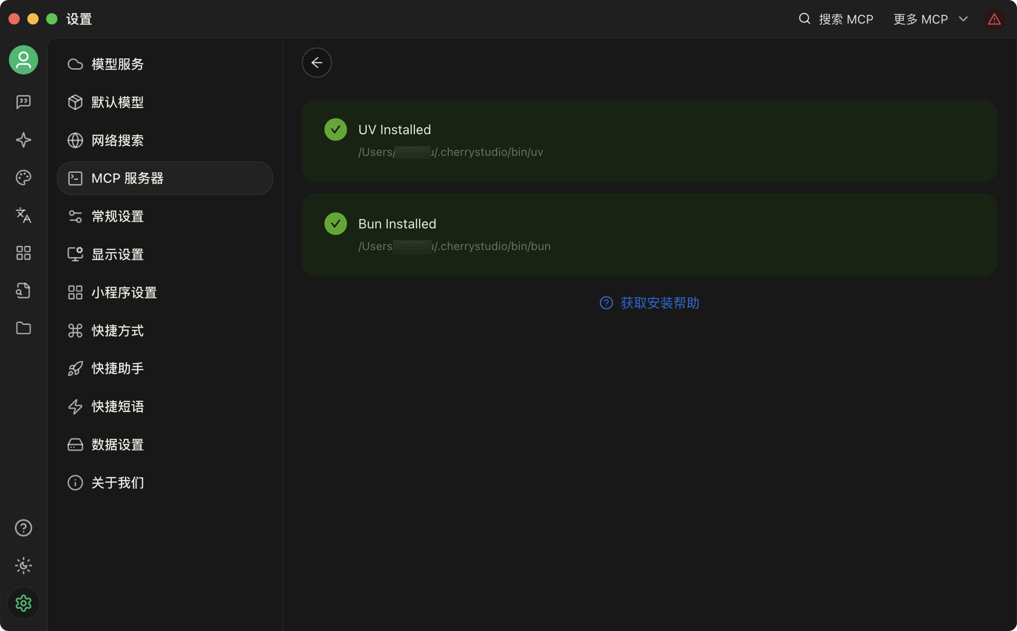Screen dimensions: 1017x631
Task: Open the knowledge base document-search icon
Action: click(x=23, y=291)
